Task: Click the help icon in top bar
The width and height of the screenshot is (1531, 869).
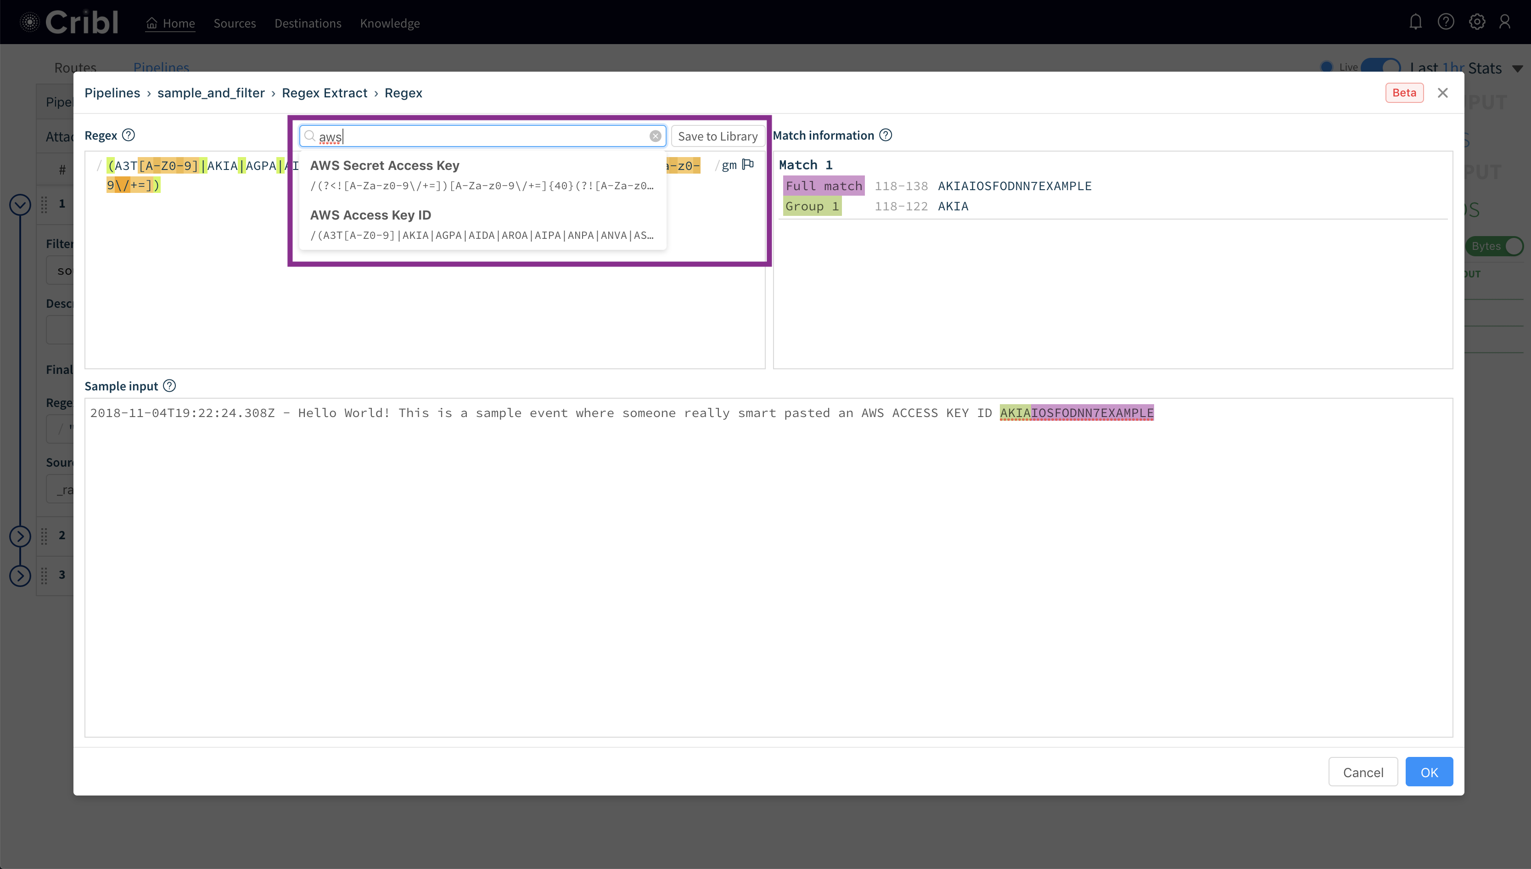Action: point(1446,22)
